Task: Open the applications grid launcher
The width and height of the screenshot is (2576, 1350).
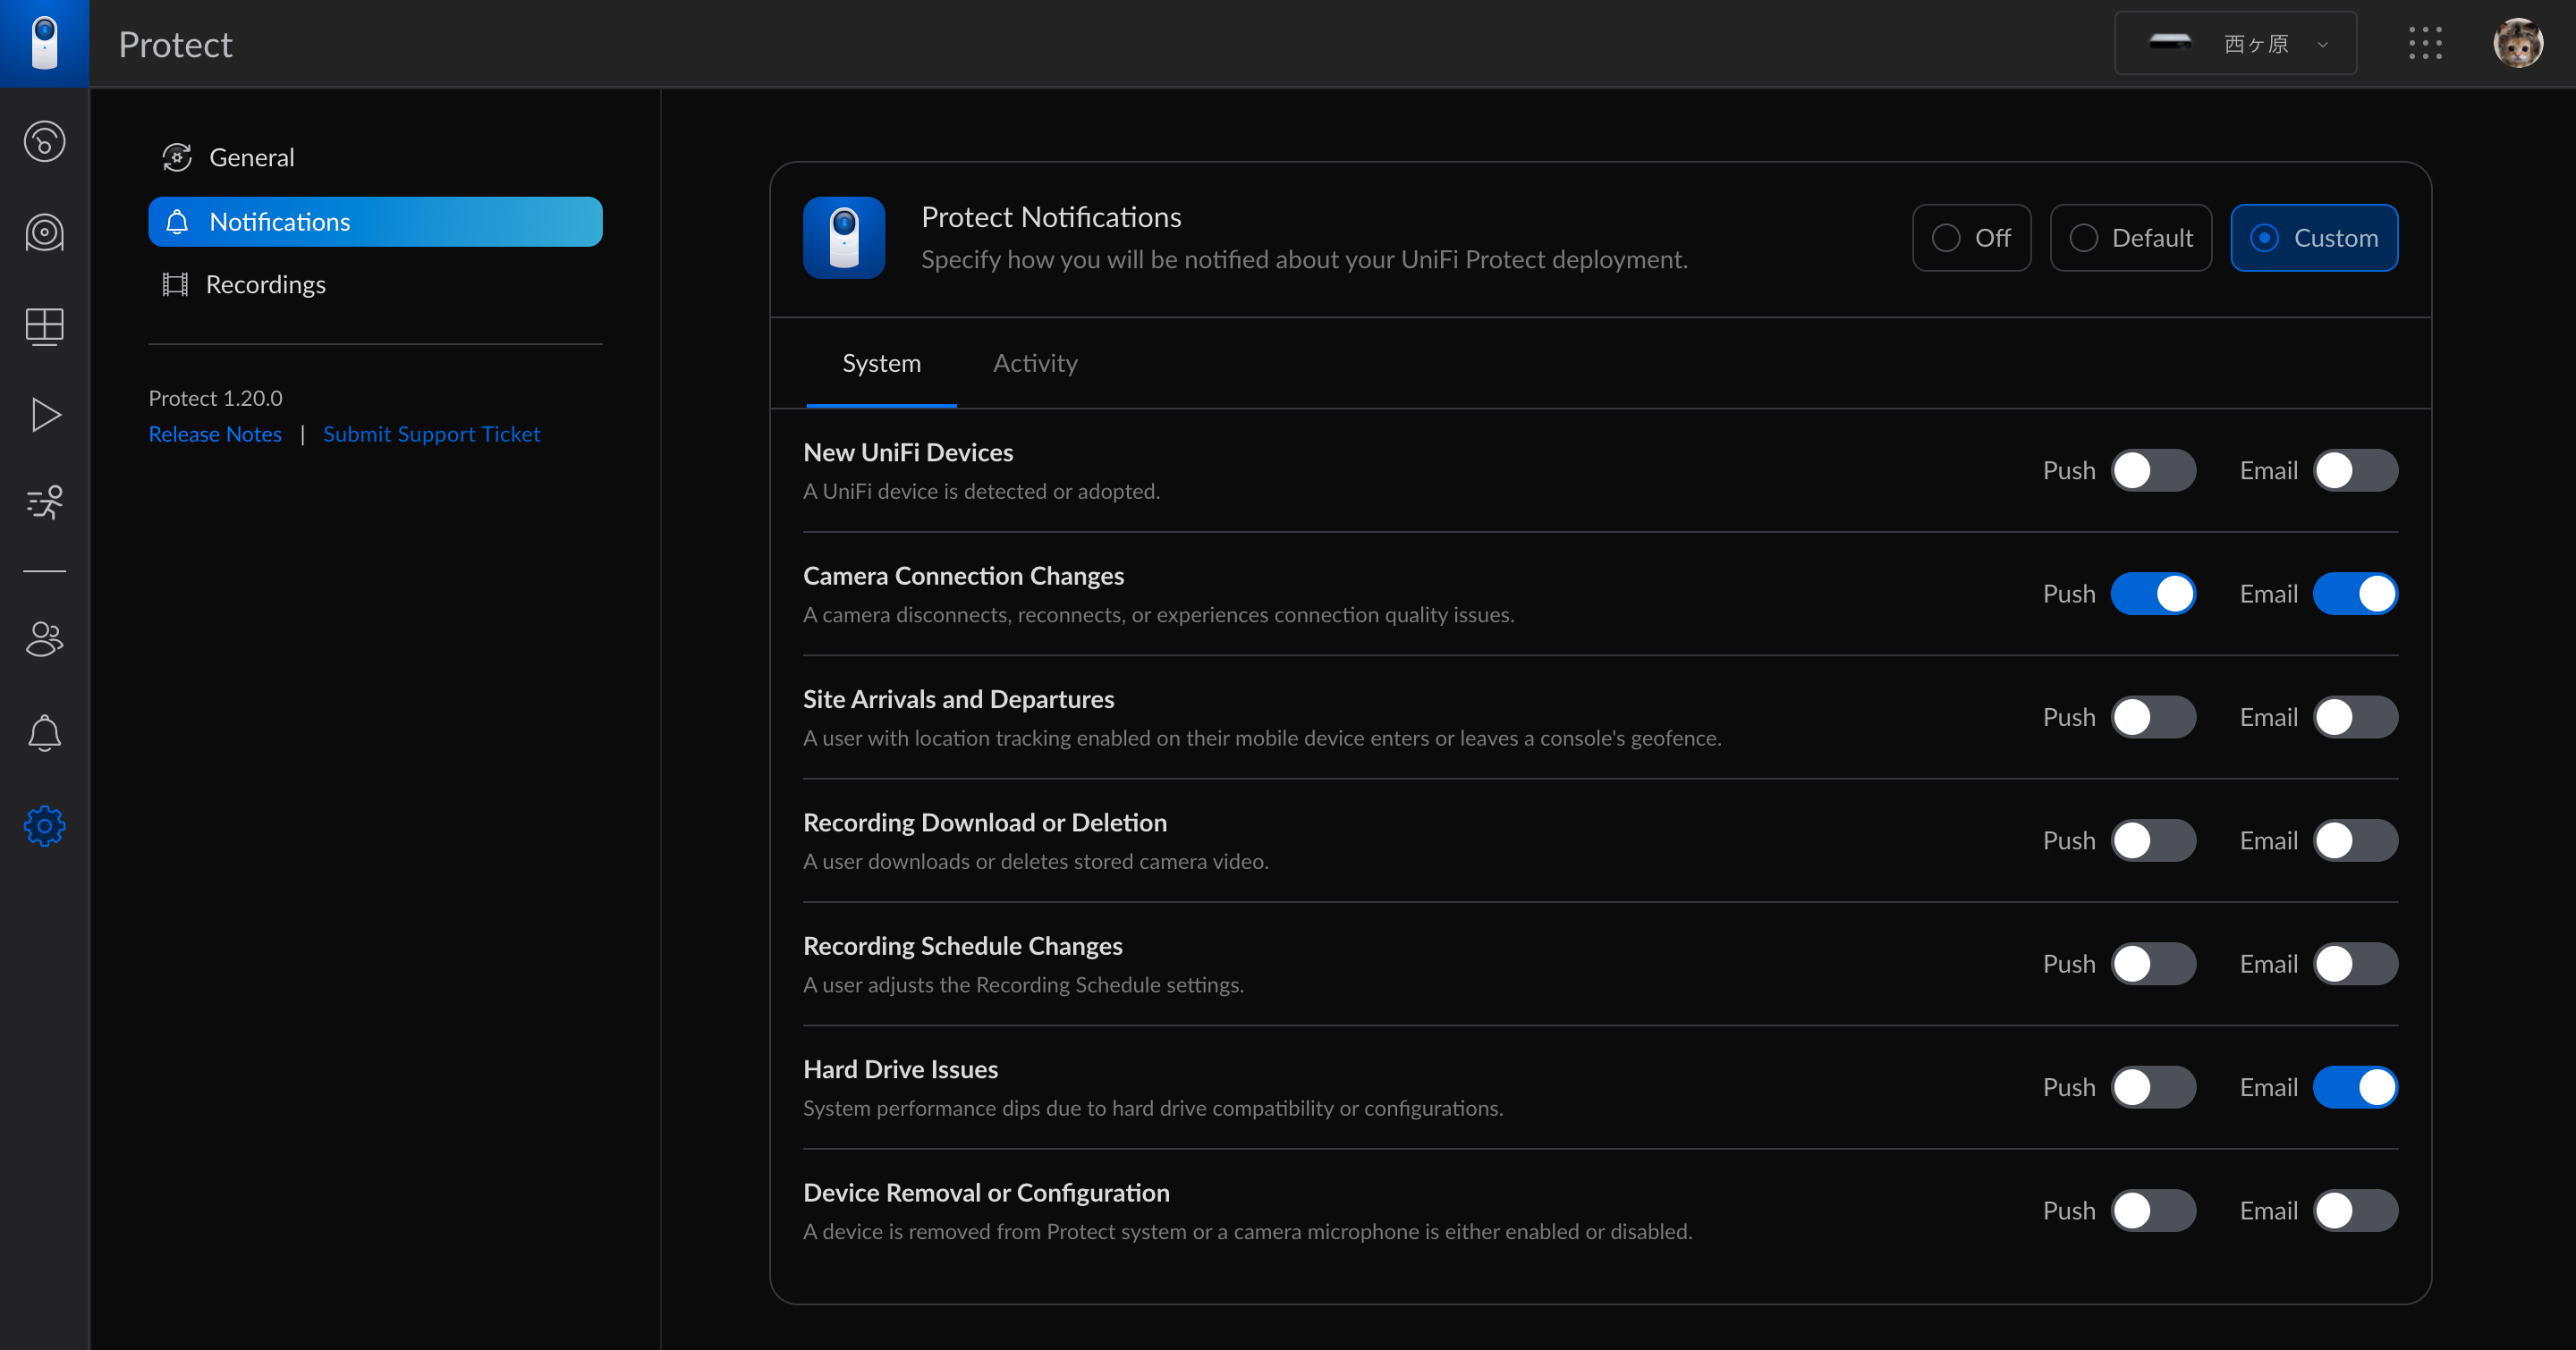Action: point(2425,43)
